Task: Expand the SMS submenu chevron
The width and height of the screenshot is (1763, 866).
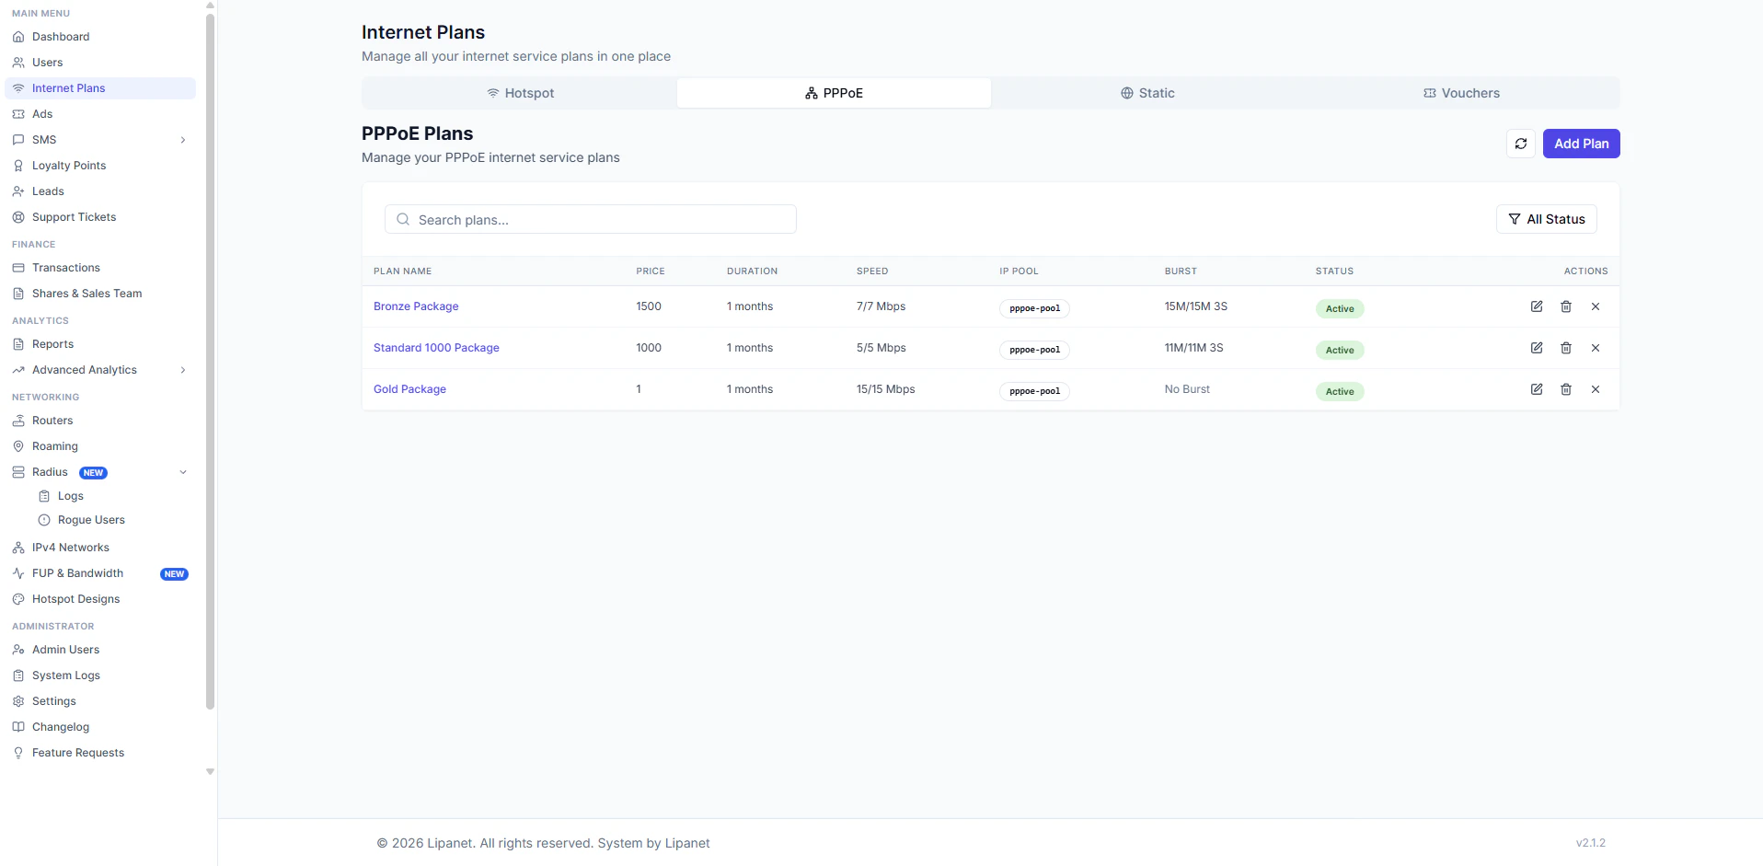Action: coord(183,140)
